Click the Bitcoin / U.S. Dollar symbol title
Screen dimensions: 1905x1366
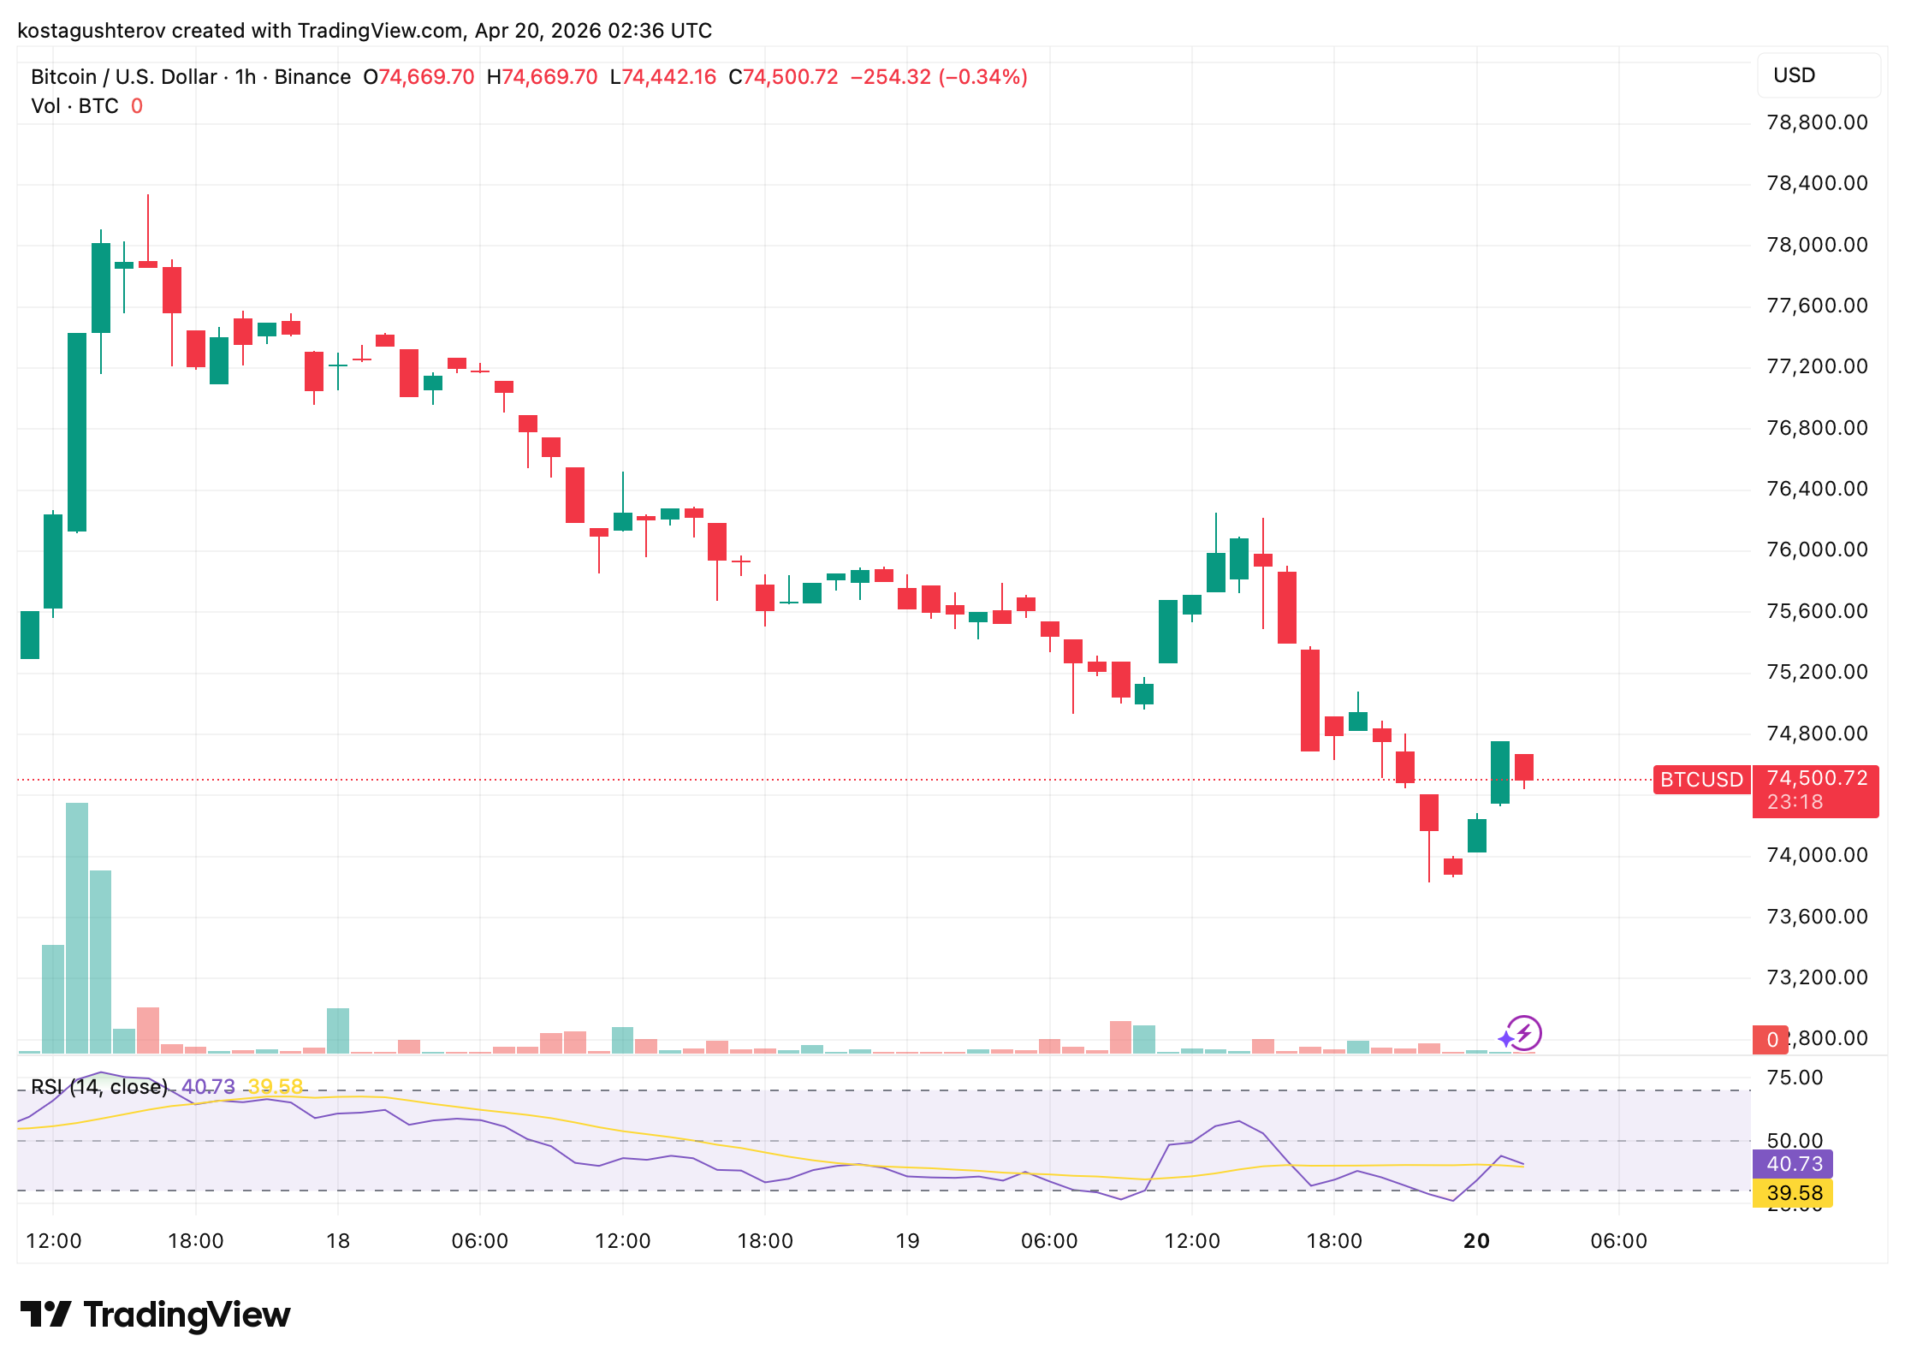point(123,77)
